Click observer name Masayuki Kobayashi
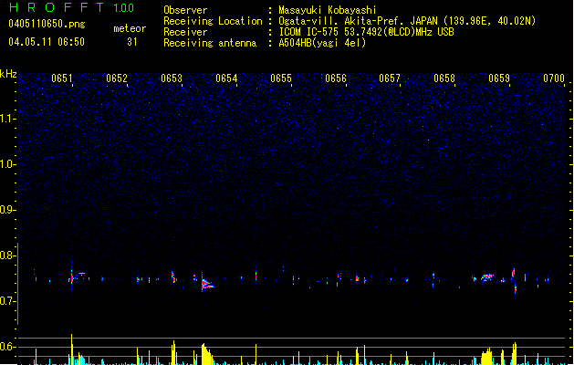 (328, 10)
